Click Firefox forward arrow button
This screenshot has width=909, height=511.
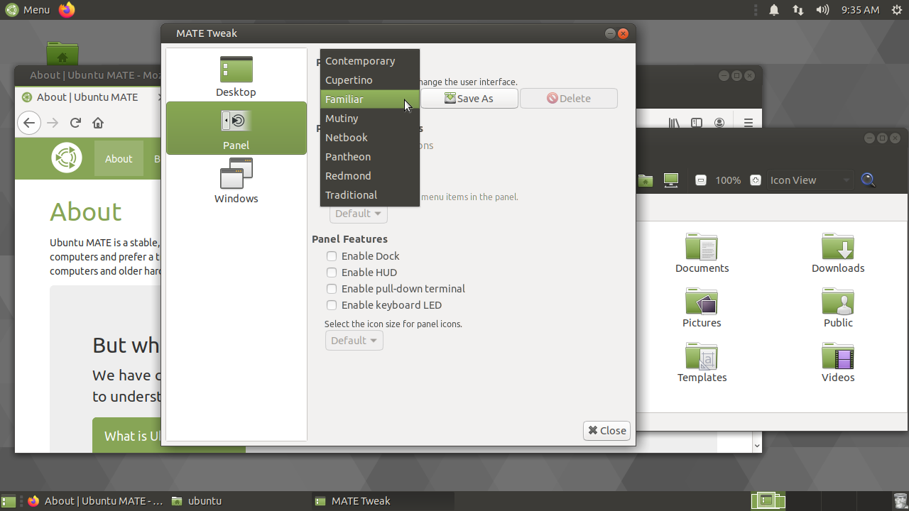(52, 123)
